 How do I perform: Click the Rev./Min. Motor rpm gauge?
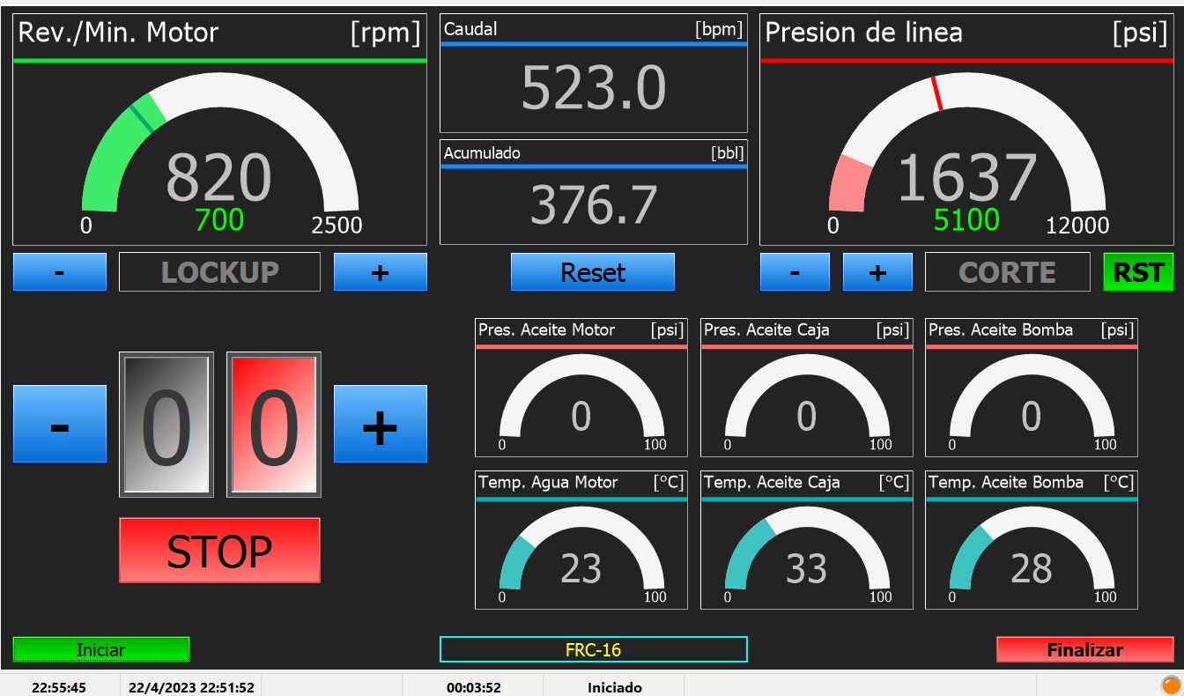pyautogui.click(x=219, y=150)
